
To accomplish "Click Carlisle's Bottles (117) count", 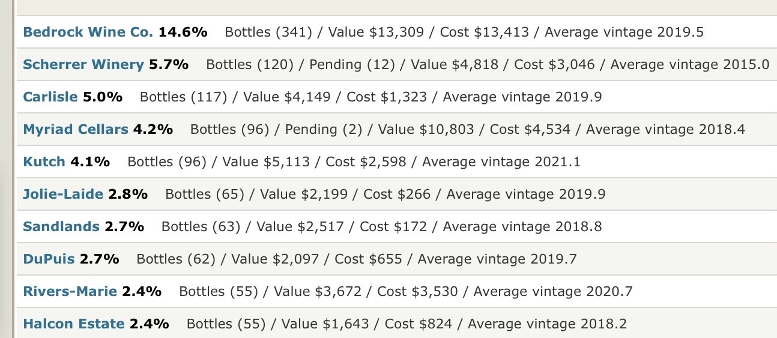I will [183, 97].
